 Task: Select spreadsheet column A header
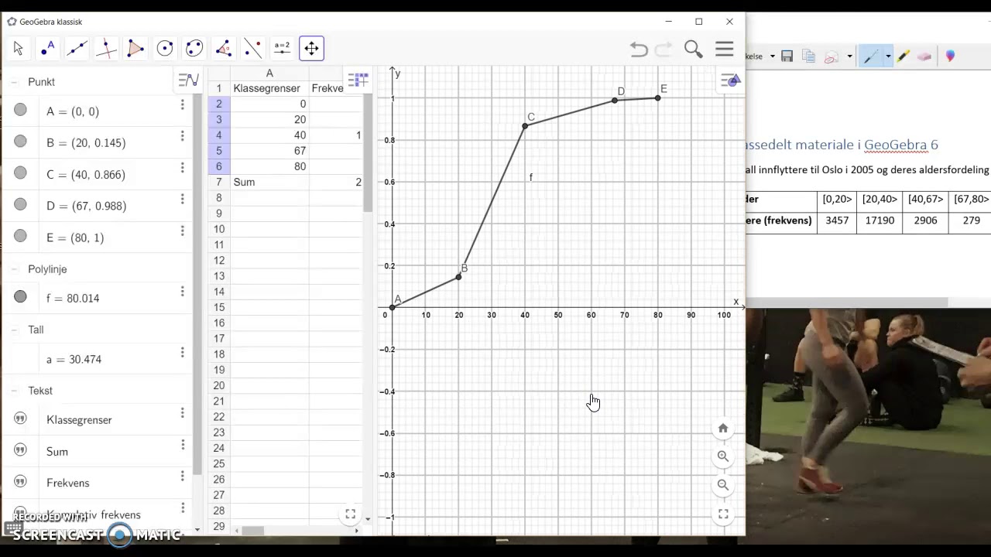(269, 73)
